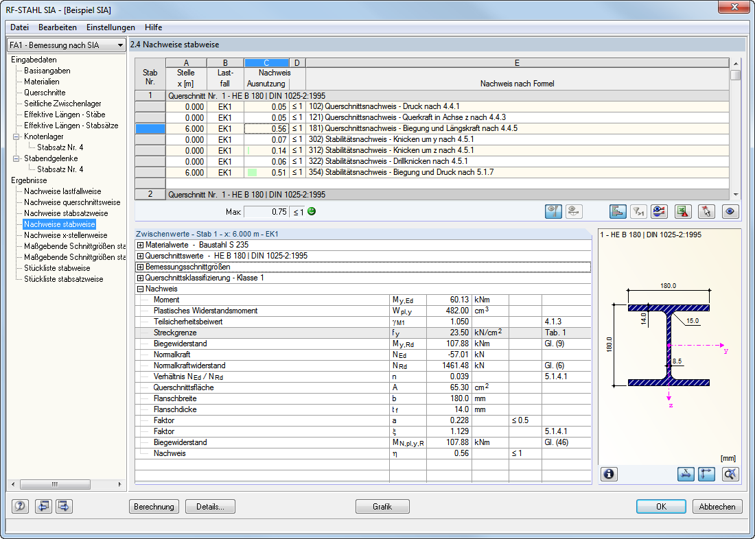Select Stückliste stabweise in the tree
Image resolution: width=755 pixels, height=539 pixels.
point(57,268)
